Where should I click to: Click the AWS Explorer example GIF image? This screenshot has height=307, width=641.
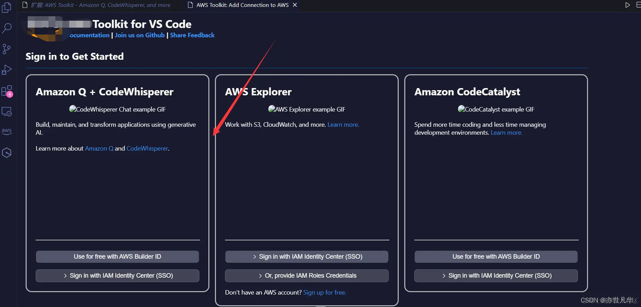(x=307, y=109)
